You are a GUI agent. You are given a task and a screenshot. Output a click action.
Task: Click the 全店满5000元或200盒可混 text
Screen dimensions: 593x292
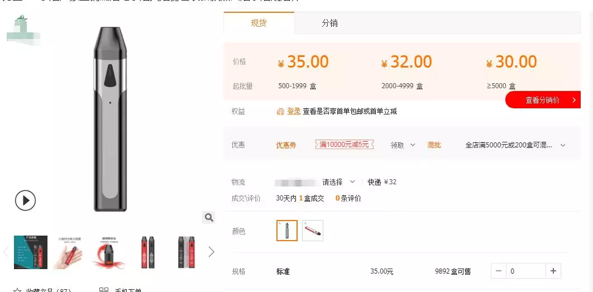pyautogui.click(x=509, y=145)
